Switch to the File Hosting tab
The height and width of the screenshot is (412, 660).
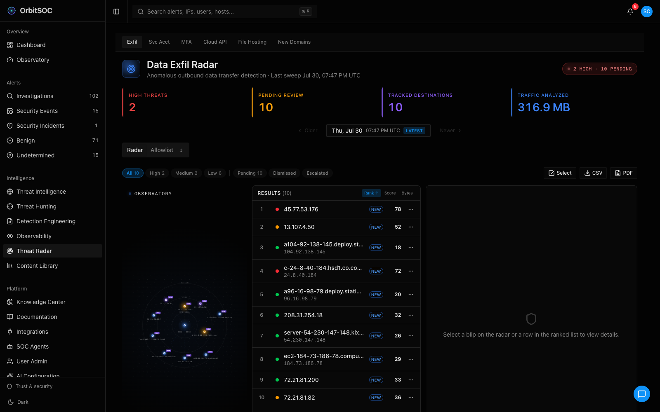(252, 42)
